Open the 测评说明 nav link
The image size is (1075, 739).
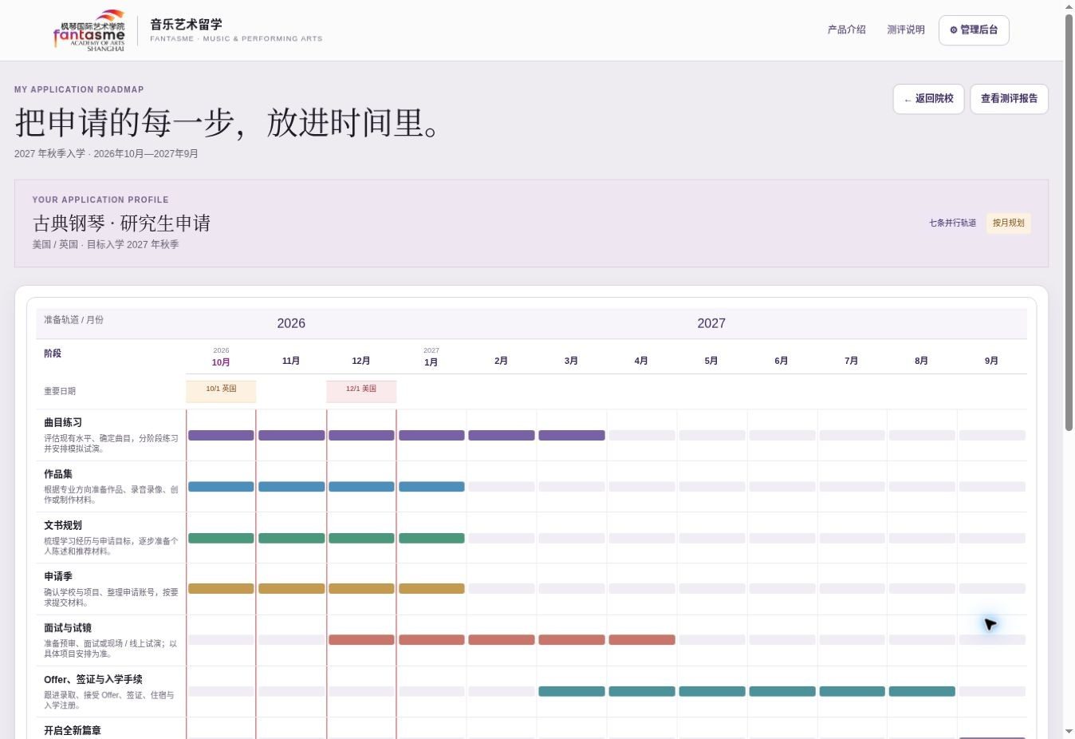click(906, 30)
